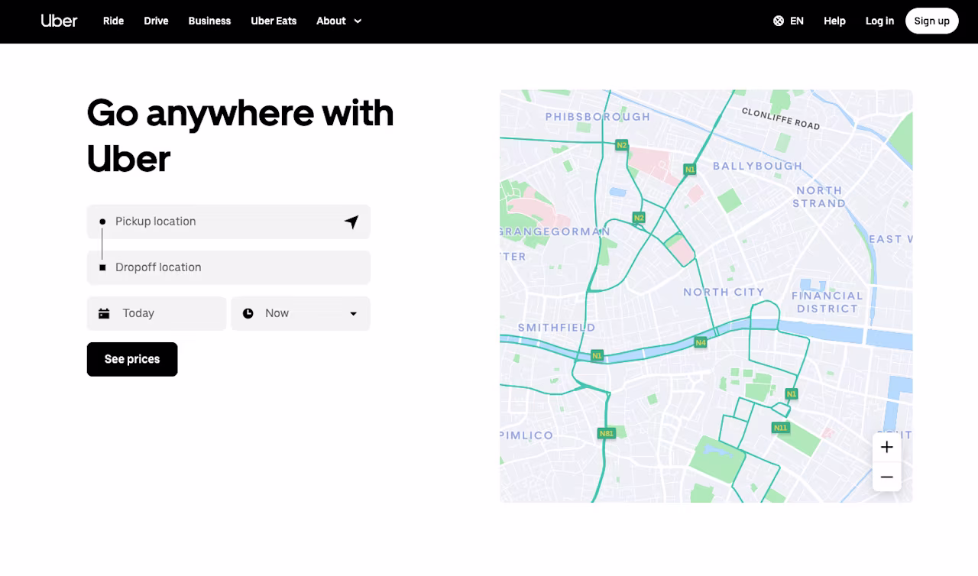Click the PIMLICO map label

pyautogui.click(x=526, y=435)
